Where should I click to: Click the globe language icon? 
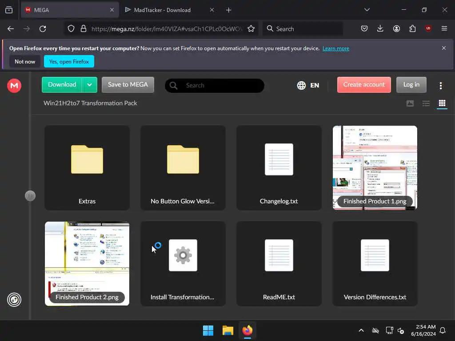[301, 85]
